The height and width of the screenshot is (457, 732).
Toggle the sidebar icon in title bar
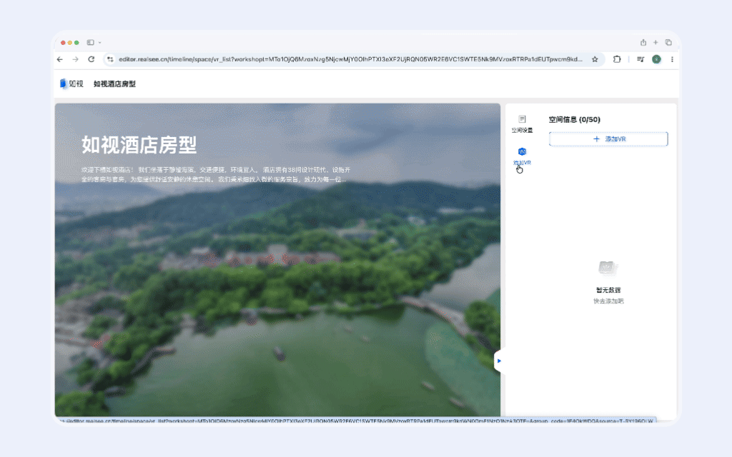(x=90, y=42)
